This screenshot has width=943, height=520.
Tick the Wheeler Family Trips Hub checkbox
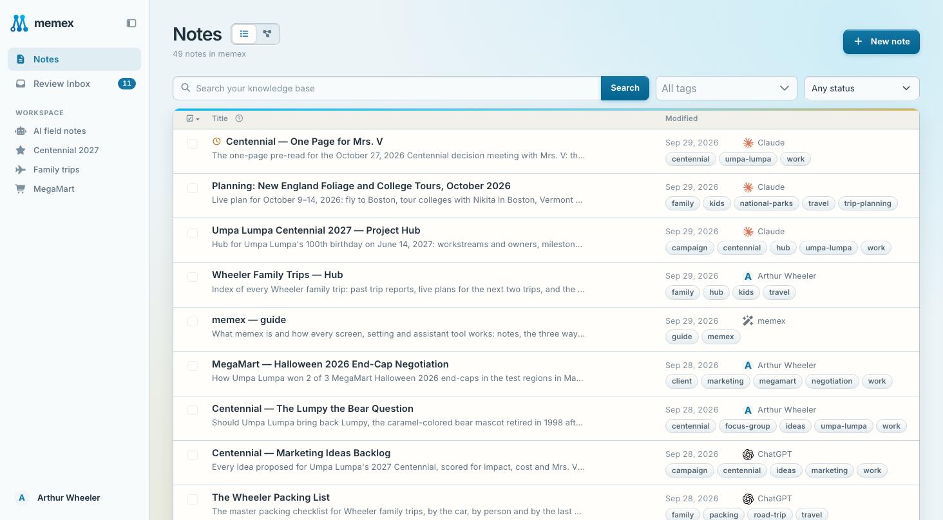coord(193,277)
